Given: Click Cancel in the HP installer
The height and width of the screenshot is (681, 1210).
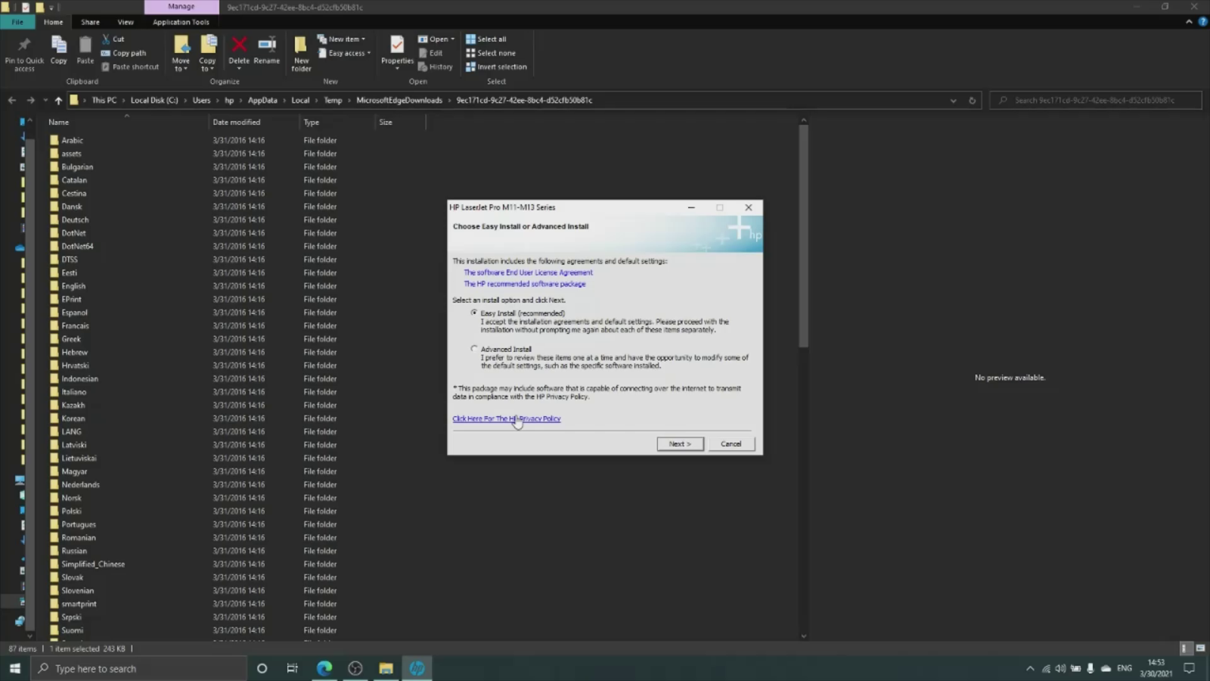Looking at the screenshot, I should coord(731,444).
